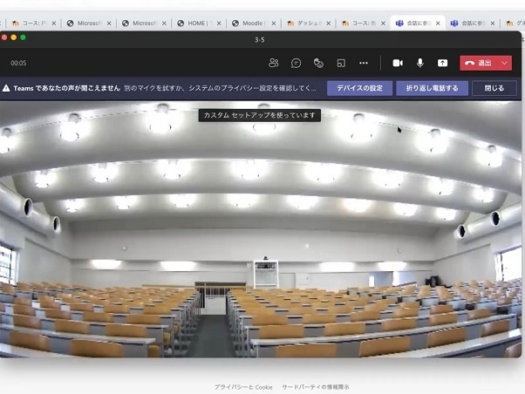
Task: Share screen content in meeting
Action: tap(442, 63)
